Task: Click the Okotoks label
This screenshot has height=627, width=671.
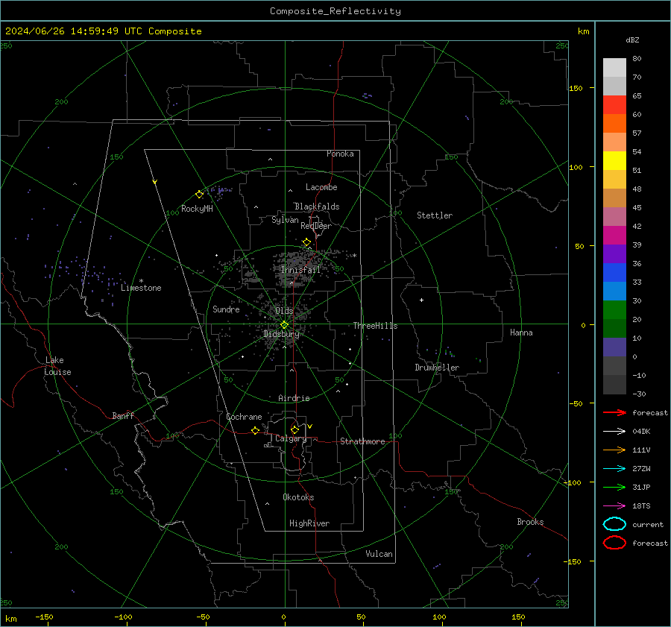Action: (298, 497)
